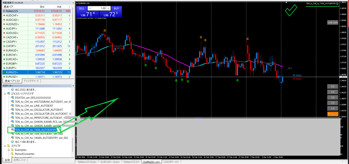Select the 1.0 preset button on chart
The height and width of the screenshot is (164, 349).
pyautogui.click(x=332, y=108)
